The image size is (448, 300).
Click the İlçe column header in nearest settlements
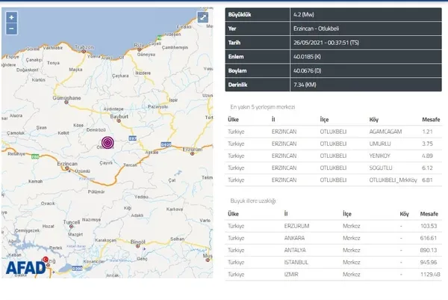[324, 120]
